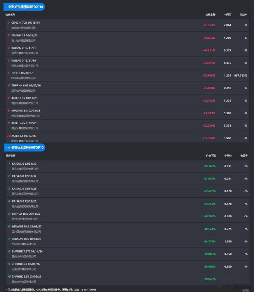The height and width of the screenshot is (292, 254).
Task: Sort by the 价格下跌 column header
Action: tap(211, 156)
